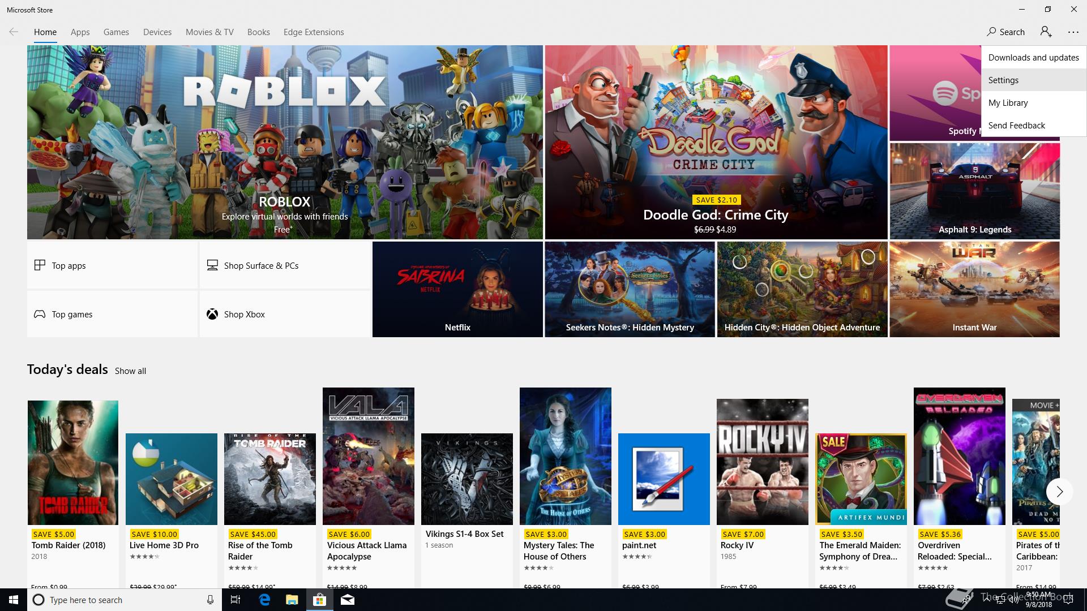Select My Library menu item

[x=1034, y=102]
